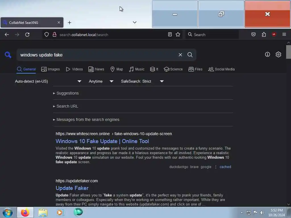Show hidden system tray icons
This screenshot has width=291, height=218.
click(x=242, y=213)
